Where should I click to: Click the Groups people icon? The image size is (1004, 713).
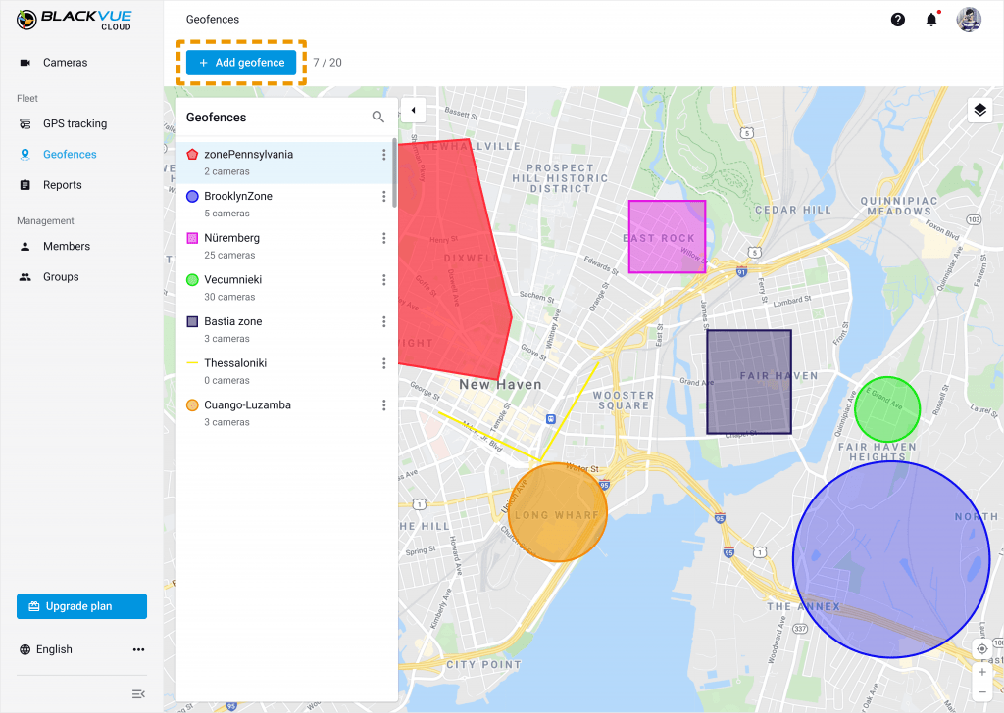[x=25, y=277]
